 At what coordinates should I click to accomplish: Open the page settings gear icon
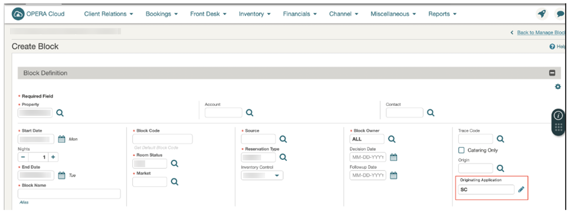click(558, 87)
